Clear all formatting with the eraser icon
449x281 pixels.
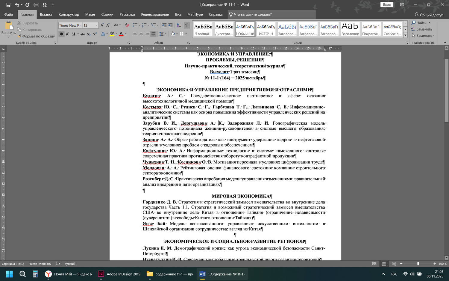point(127,25)
